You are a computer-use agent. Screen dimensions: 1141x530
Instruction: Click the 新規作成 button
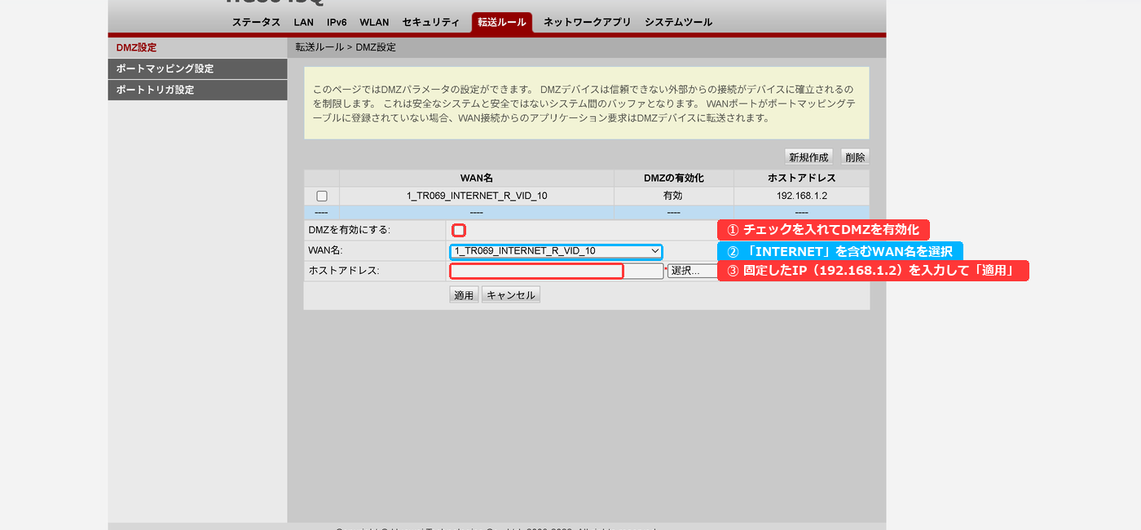[808, 157]
